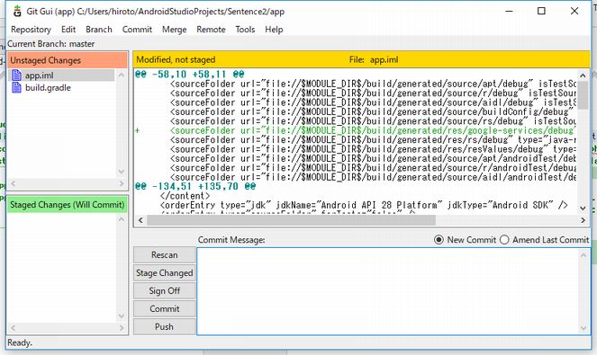Open the Branch menu
Image resolution: width=597 pixels, height=355 pixels.
(99, 30)
